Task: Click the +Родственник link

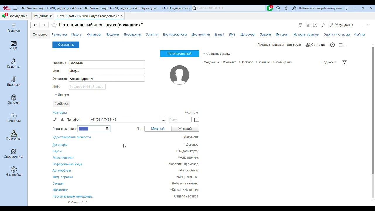Action: coord(188,158)
